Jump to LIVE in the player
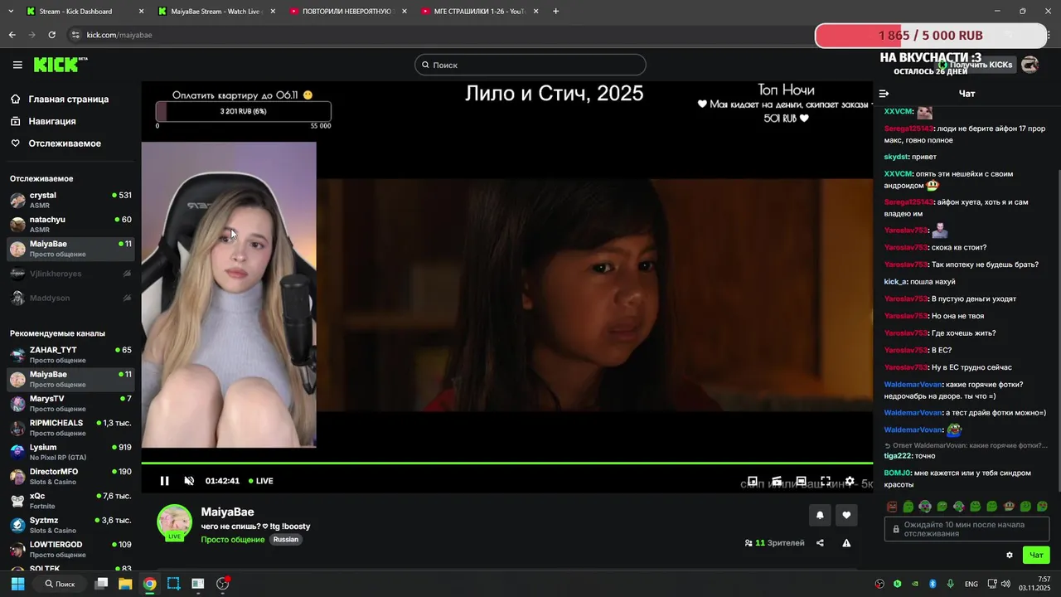The image size is (1061, 597). [x=260, y=481]
